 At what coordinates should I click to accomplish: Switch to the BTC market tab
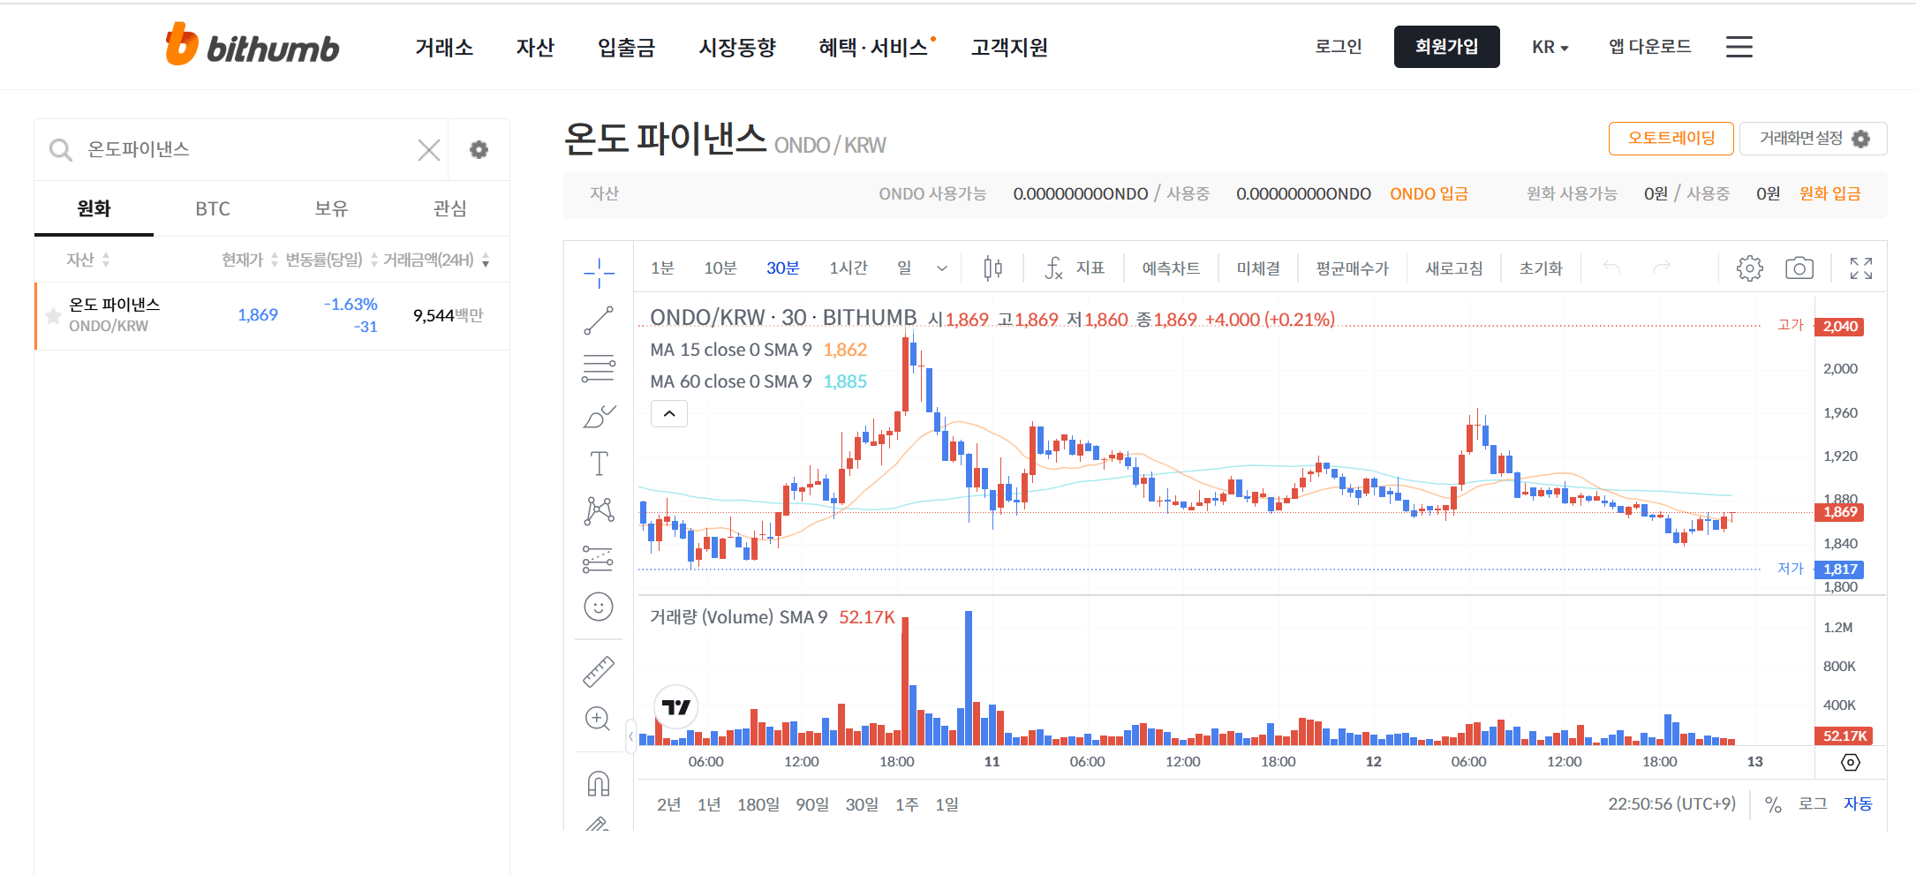(212, 208)
